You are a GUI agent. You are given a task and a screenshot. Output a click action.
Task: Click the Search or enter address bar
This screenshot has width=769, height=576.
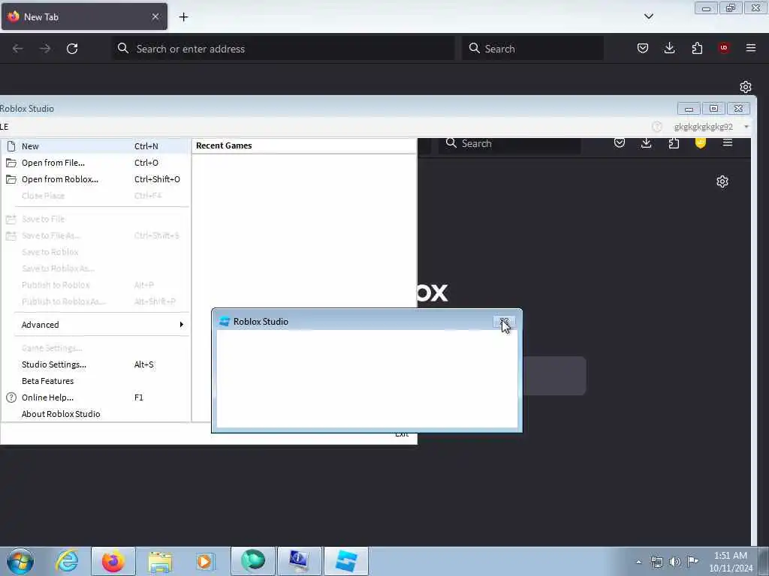point(283,49)
